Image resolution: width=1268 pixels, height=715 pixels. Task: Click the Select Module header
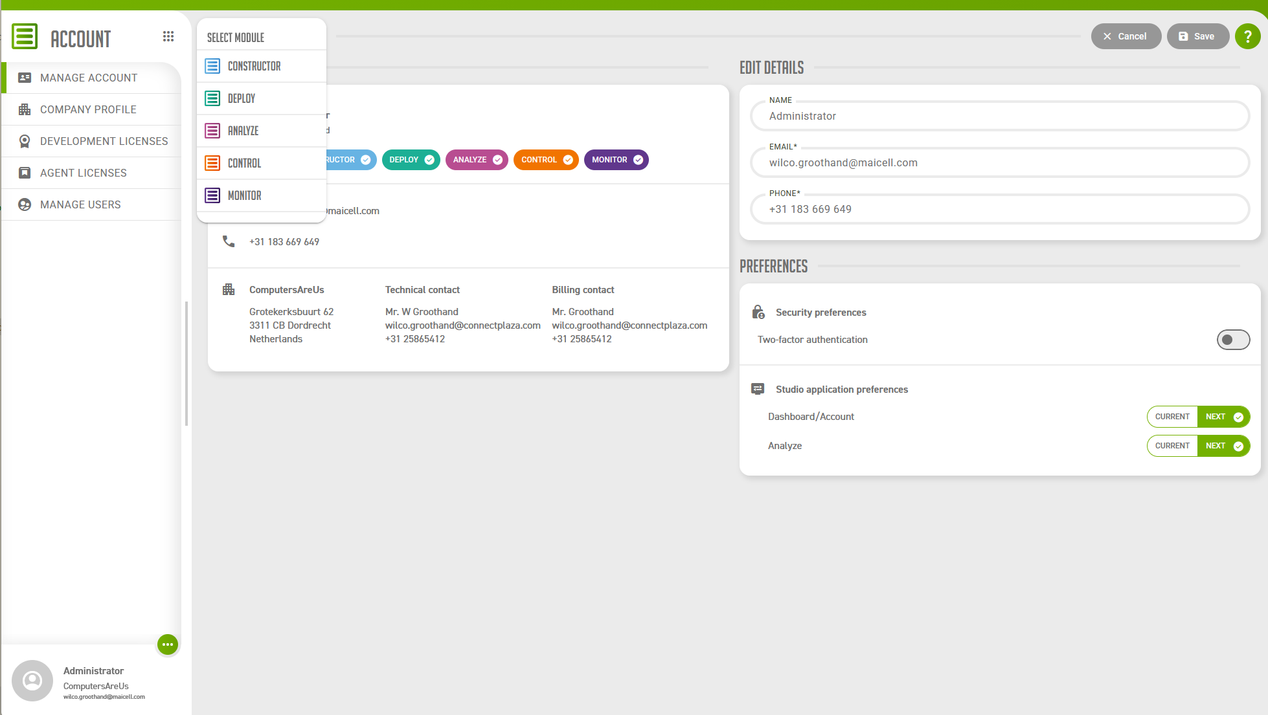236,38
